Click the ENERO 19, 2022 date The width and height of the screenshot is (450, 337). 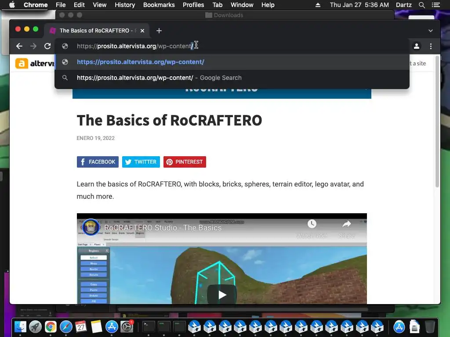(95, 138)
